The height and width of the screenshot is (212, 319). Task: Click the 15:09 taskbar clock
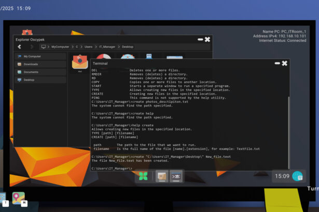(x=282, y=176)
